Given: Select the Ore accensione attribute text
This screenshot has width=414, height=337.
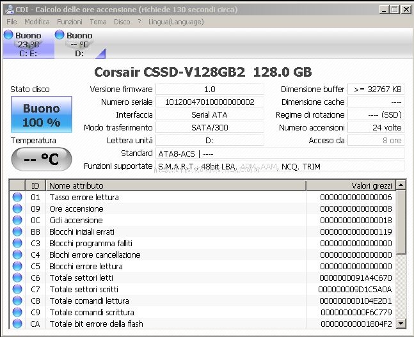Looking at the screenshot, I should pyautogui.click(x=76, y=209).
